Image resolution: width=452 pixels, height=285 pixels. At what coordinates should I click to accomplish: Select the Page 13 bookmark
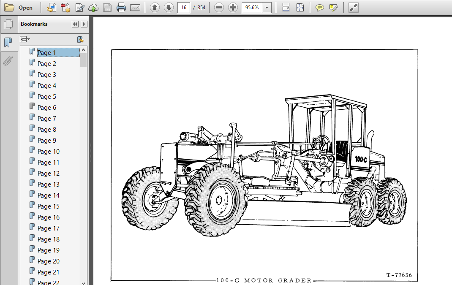49,184
